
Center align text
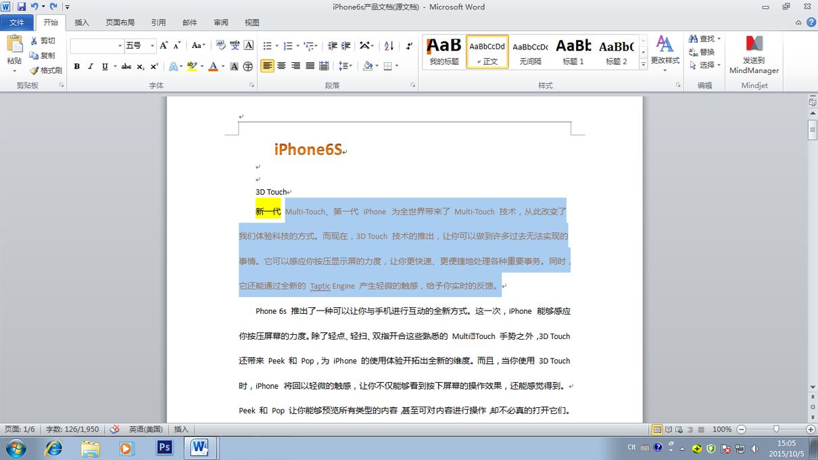(x=282, y=66)
